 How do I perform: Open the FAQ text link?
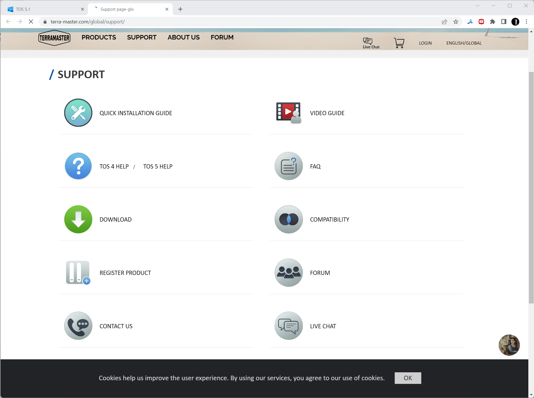[x=315, y=166]
